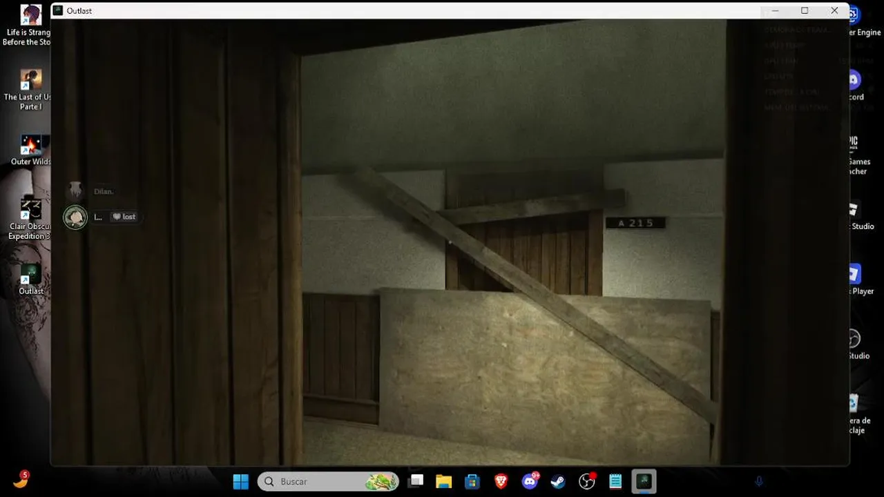Screen dimensions: 884x497
Task: Minimize the Outlast window
Action: coord(775,10)
